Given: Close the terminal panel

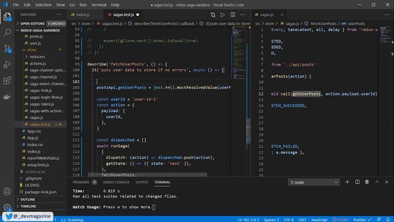Looking at the screenshot, I should (387, 182).
